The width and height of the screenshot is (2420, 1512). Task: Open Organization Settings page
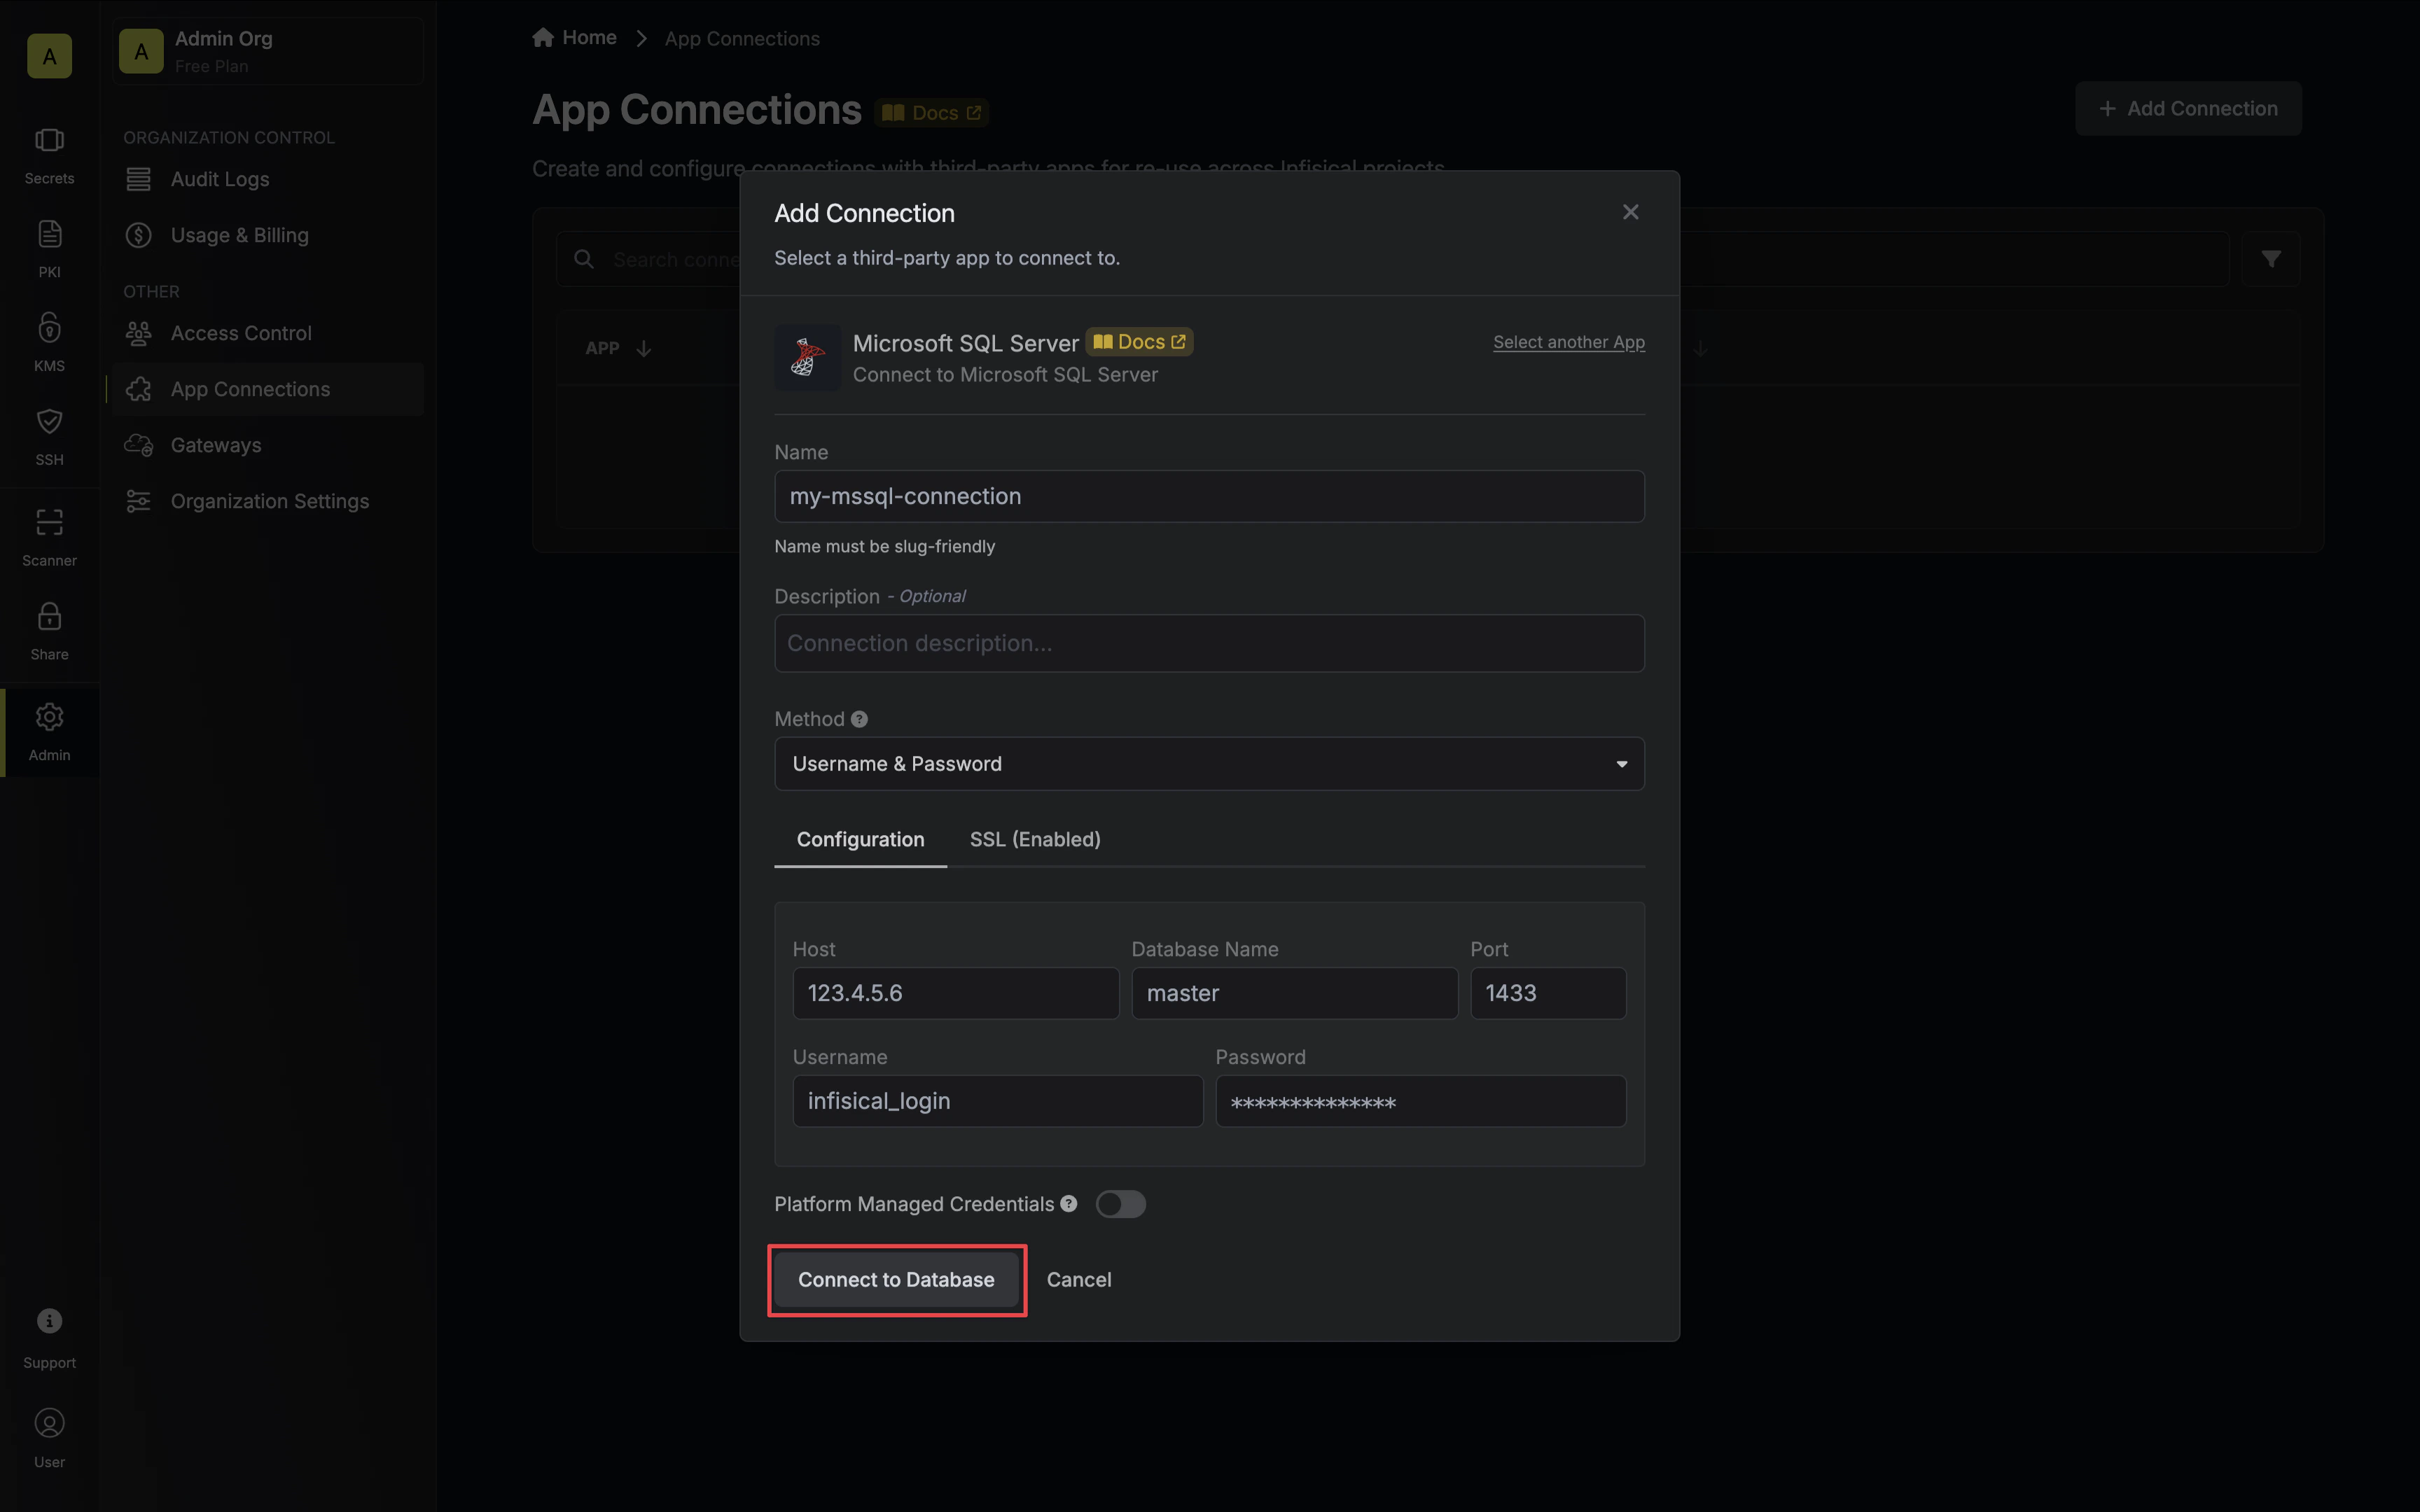coord(268,501)
